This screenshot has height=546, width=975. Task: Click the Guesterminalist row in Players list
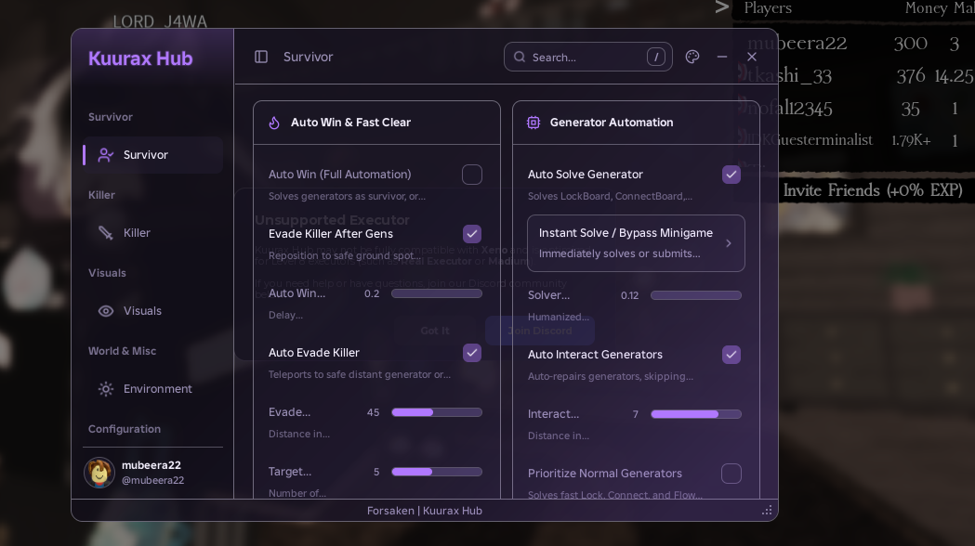[854, 140]
